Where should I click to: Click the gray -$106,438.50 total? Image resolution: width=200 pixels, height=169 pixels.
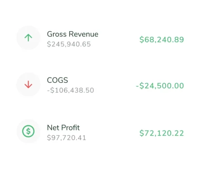[70, 90]
